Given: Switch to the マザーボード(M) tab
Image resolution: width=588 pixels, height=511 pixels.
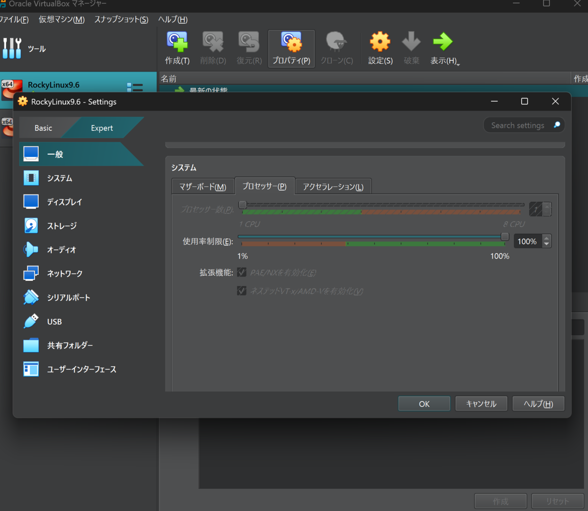Looking at the screenshot, I should coord(203,187).
